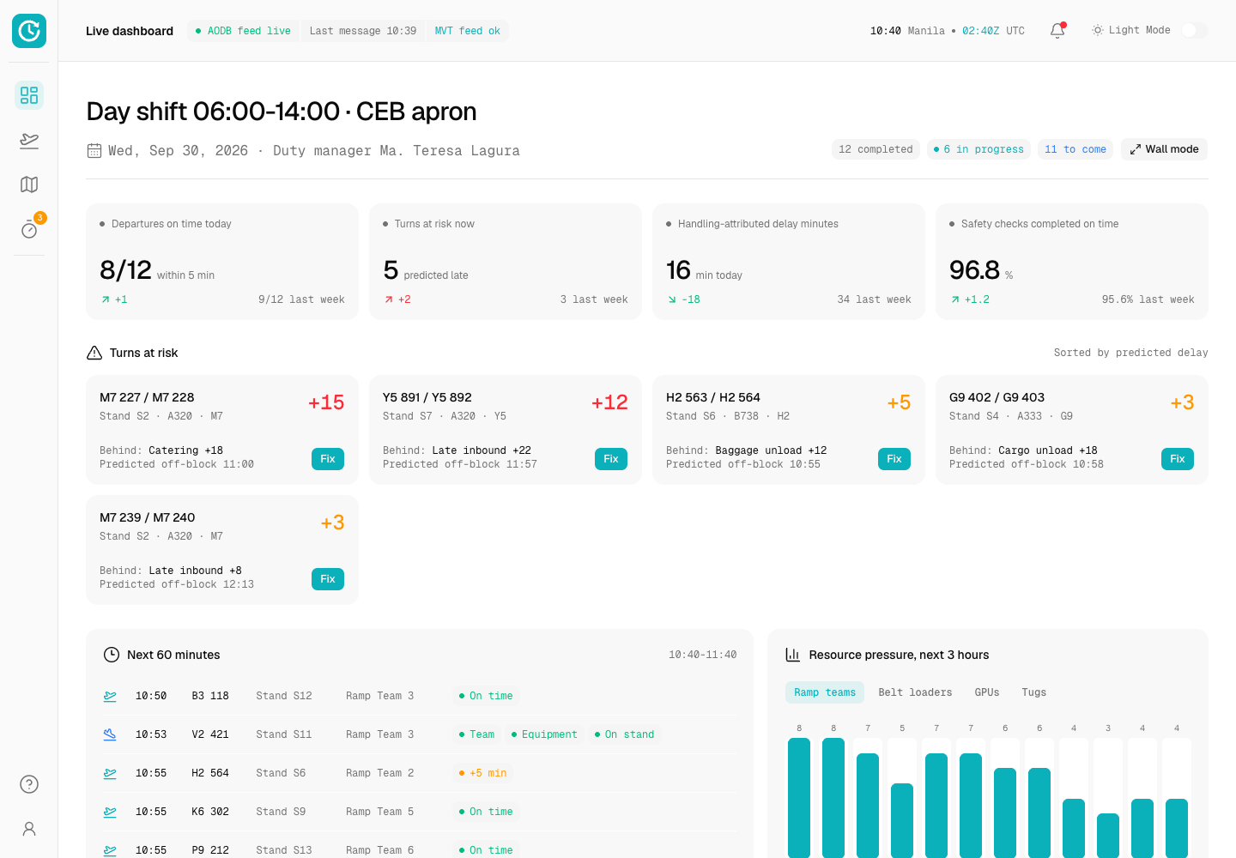The width and height of the screenshot is (1236, 858).
Task: Filter by 12 completed chip
Action: (875, 149)
